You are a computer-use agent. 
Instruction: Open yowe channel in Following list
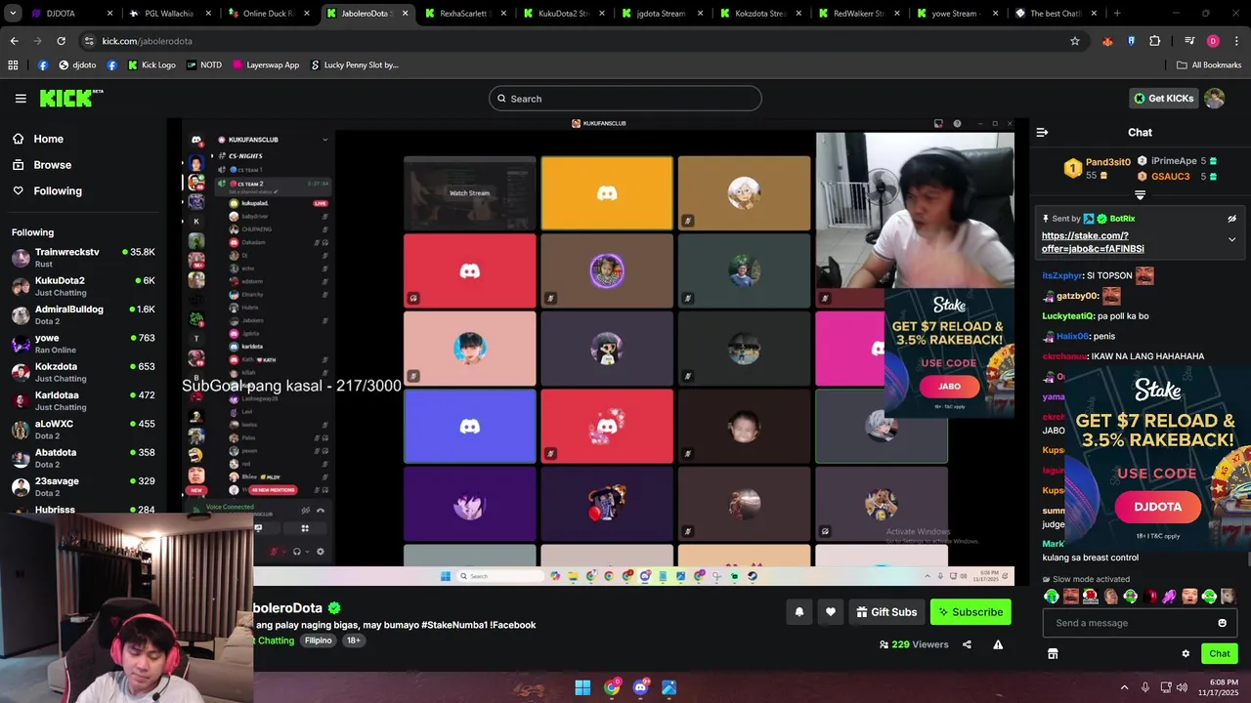(x=83, y=344)
